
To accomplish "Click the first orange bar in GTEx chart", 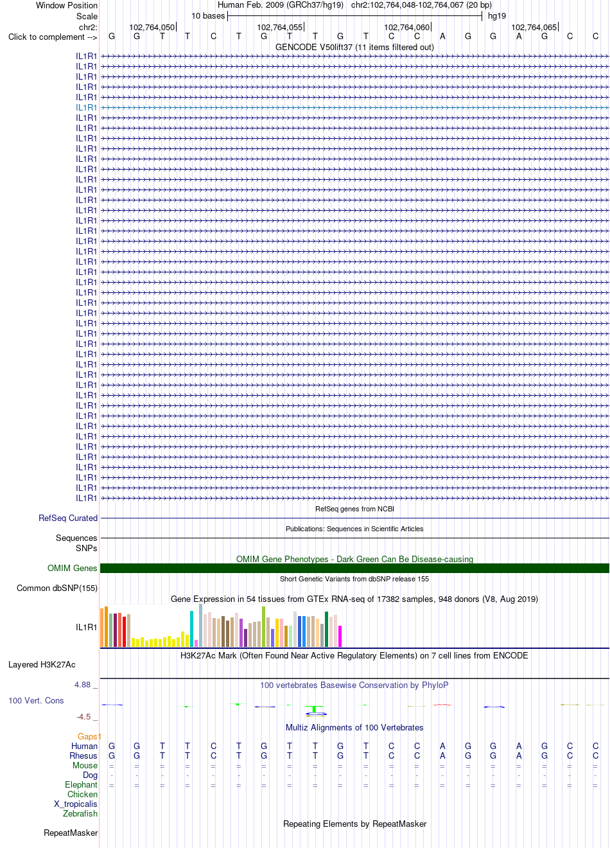I will [102, 628].
